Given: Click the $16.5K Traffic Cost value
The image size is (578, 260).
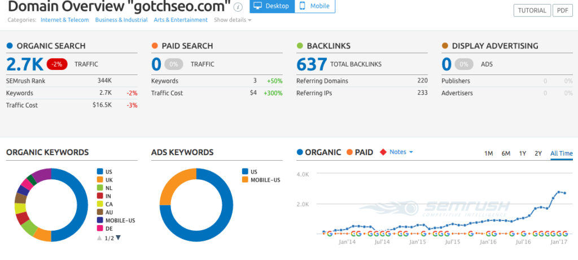Looking at the screenshot, I should 102,105.
